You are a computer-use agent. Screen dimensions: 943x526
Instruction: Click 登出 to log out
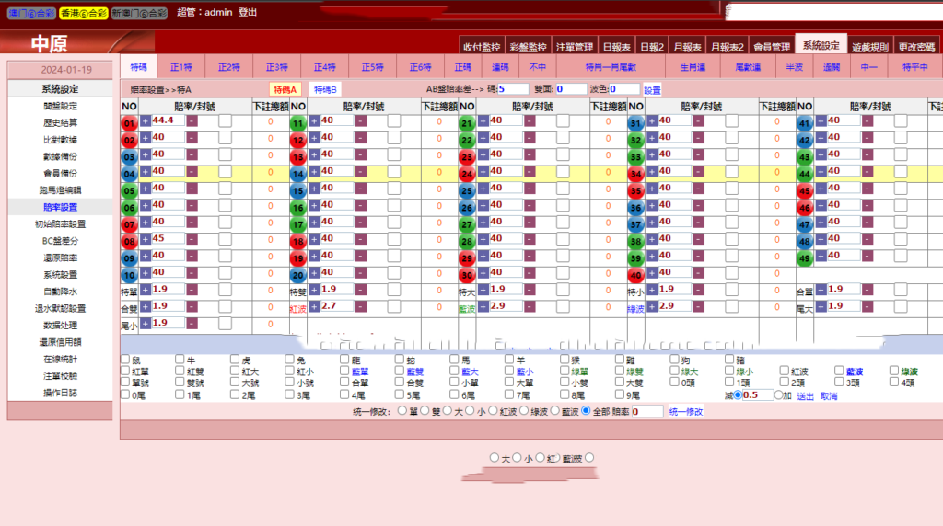pyautogui.click(x=247, y=12)
